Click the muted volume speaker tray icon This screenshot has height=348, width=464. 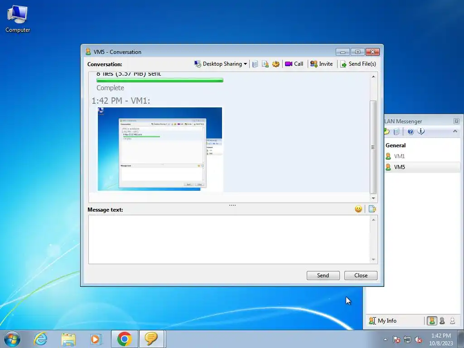pyautogui.click(x=418, y=339)
